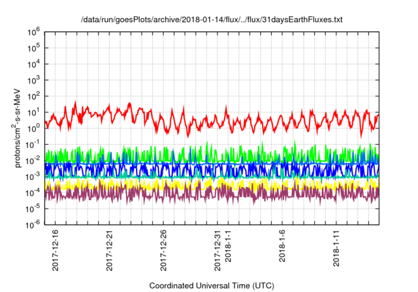The image size is (418, 292).
Task: Click the 10^-3 tick label on y-axis
Action: pos(33,176)
